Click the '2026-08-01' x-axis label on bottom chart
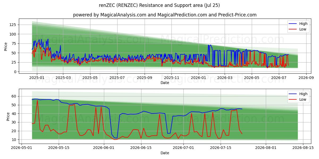 coord(266,148)
